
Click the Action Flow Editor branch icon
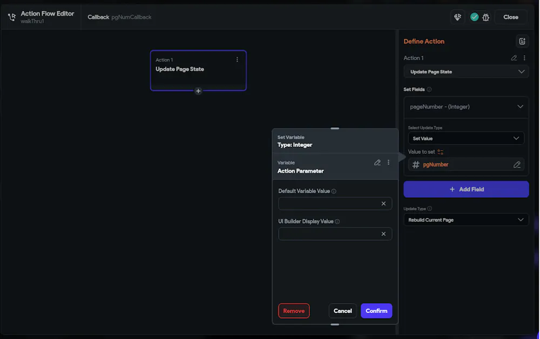[x=12, y=17]
